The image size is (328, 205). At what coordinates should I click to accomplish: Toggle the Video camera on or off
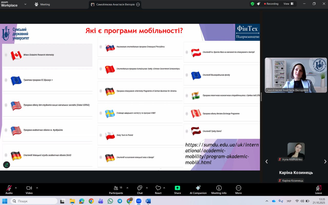pos(29,190)
